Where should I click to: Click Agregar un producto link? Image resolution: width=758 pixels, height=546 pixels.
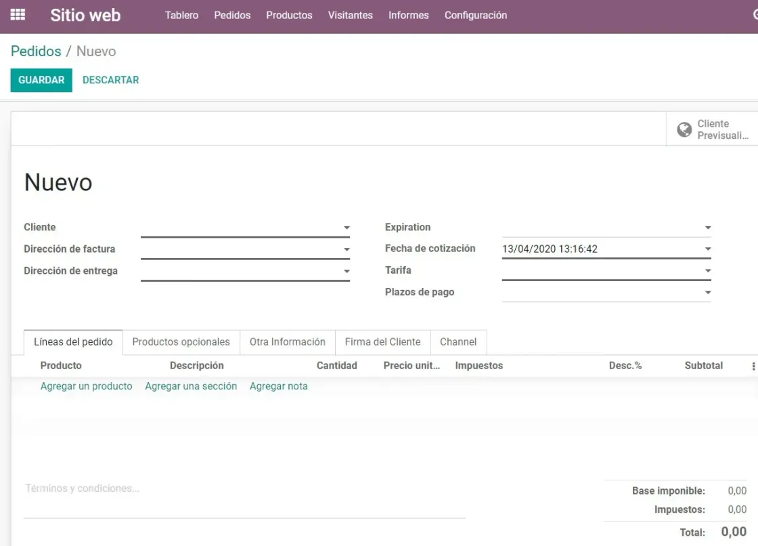(86, 386)
